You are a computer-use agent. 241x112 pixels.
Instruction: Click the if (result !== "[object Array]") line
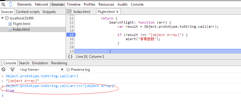click(153, 35)
